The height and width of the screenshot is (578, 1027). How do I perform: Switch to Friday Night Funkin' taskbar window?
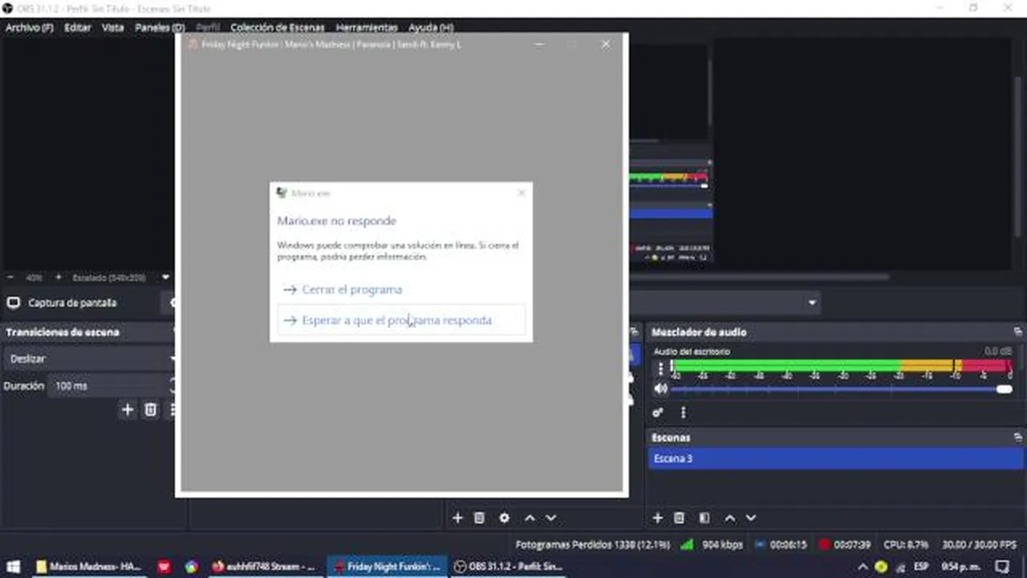coord(387,567)
